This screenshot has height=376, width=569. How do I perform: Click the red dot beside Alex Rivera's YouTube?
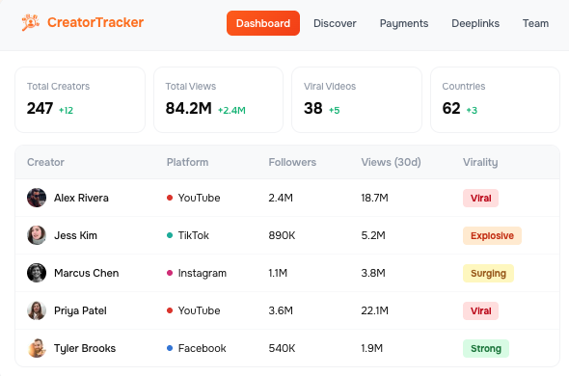170,198
